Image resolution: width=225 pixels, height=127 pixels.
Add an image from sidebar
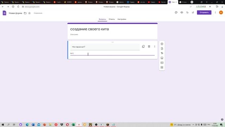[162, 58]
